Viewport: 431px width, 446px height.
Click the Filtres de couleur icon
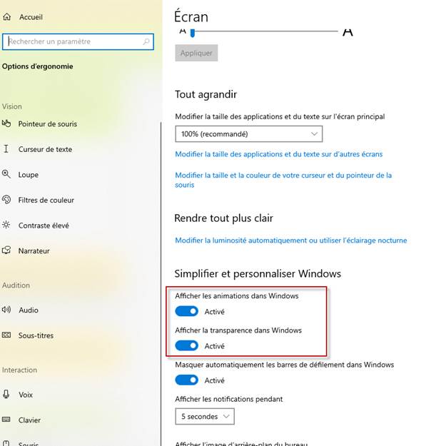(6, 200)
